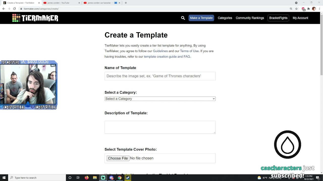Click the Cortana circle in the taskbar
The image size is (323, 181).
[x=70, y=178]
